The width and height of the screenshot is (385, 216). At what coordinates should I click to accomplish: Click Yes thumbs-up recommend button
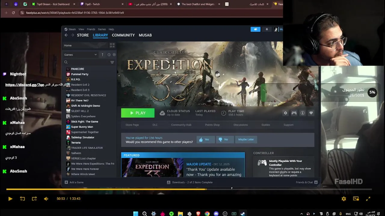[205, 139]
